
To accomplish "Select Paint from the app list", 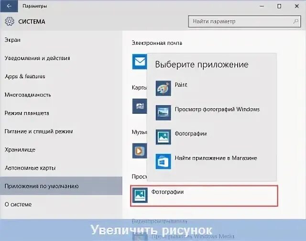I will coord(212,88).
